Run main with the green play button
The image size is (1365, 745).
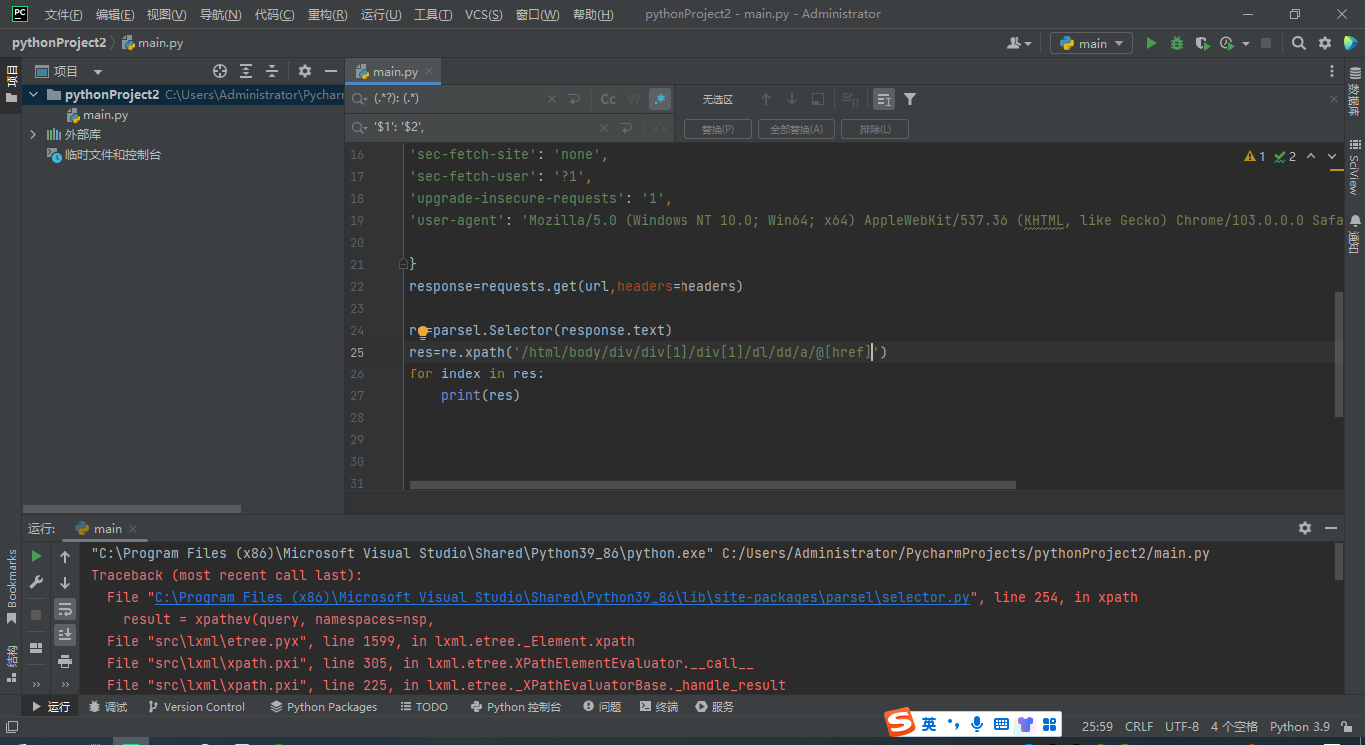[x=1151, y=43]
